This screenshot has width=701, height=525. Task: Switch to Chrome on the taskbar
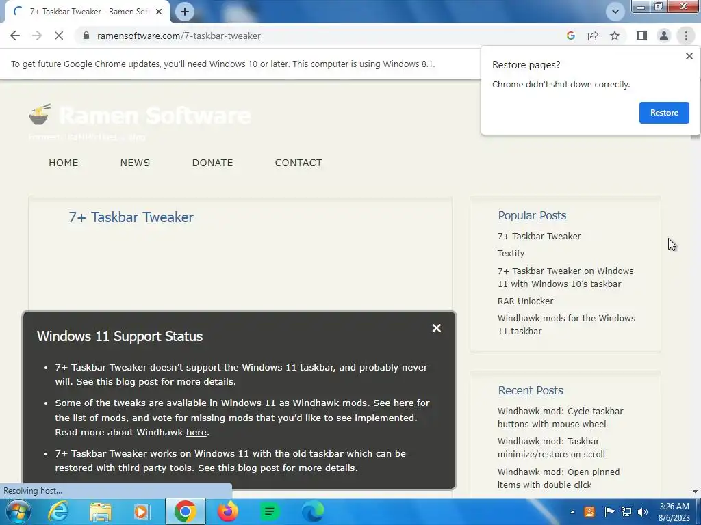(185, 511)
